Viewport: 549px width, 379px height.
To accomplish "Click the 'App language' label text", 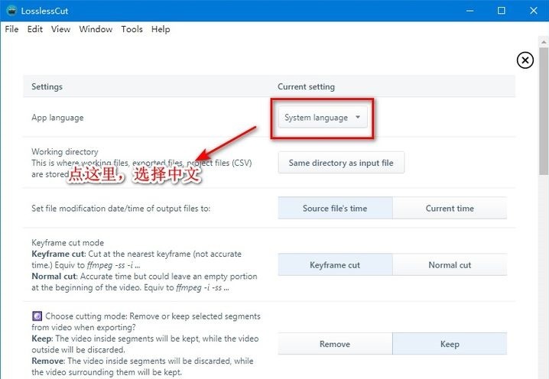I will (57, 118).
